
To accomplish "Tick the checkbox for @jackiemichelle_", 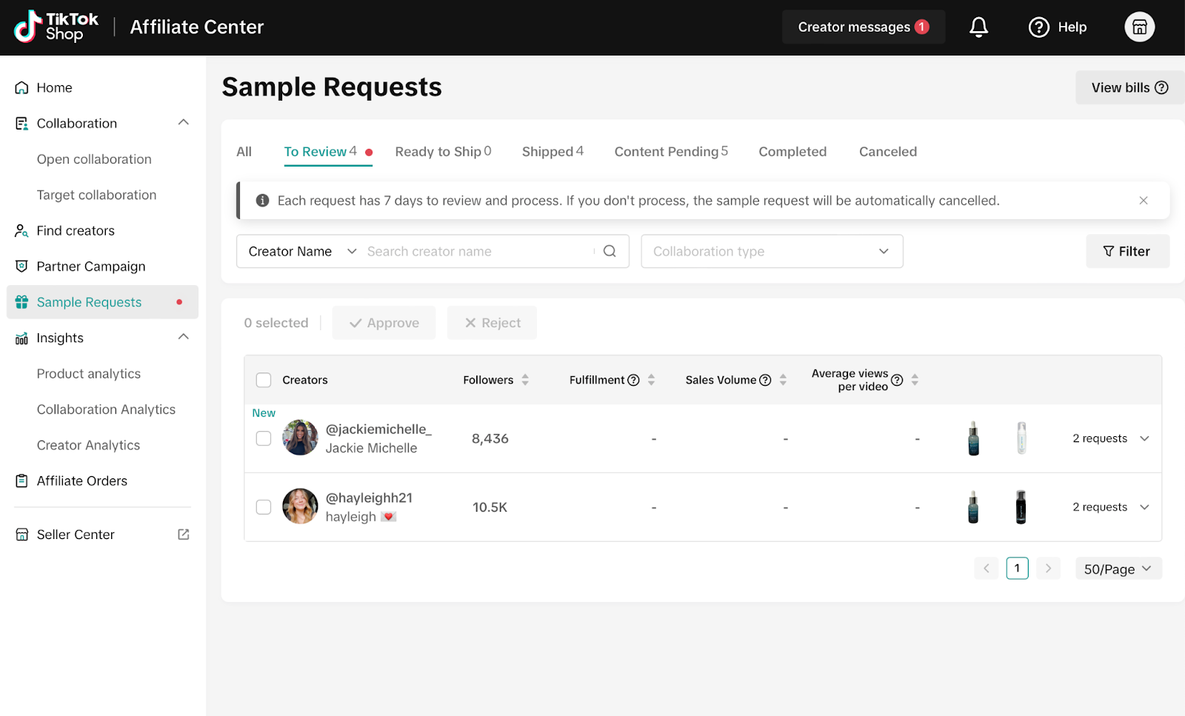I will pos(264,438).
